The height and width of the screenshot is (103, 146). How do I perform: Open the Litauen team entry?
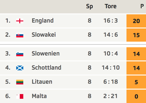tap(42, 82)
